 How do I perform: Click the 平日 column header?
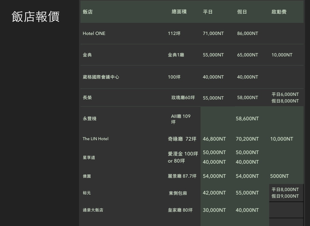click(208, 12)
